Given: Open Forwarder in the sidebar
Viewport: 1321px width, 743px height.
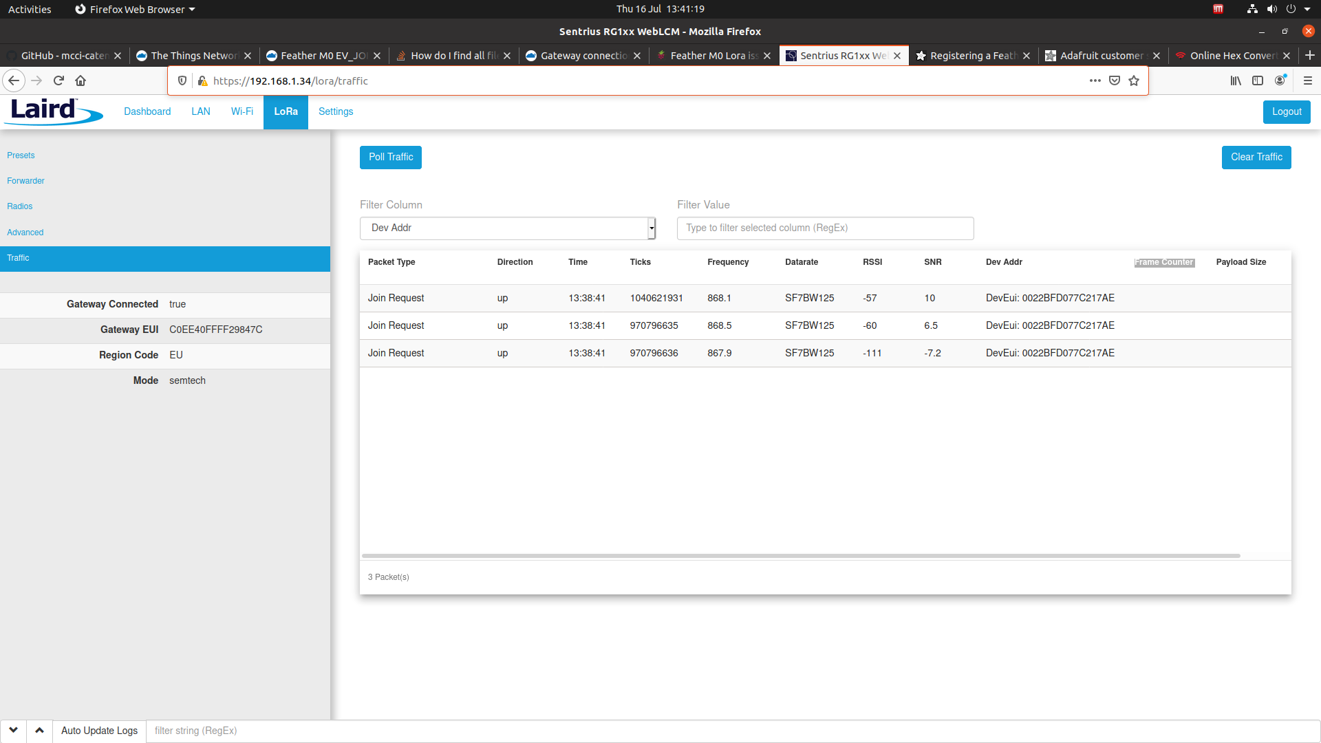Looking at the screenshot, I should (x=25, y=181).
